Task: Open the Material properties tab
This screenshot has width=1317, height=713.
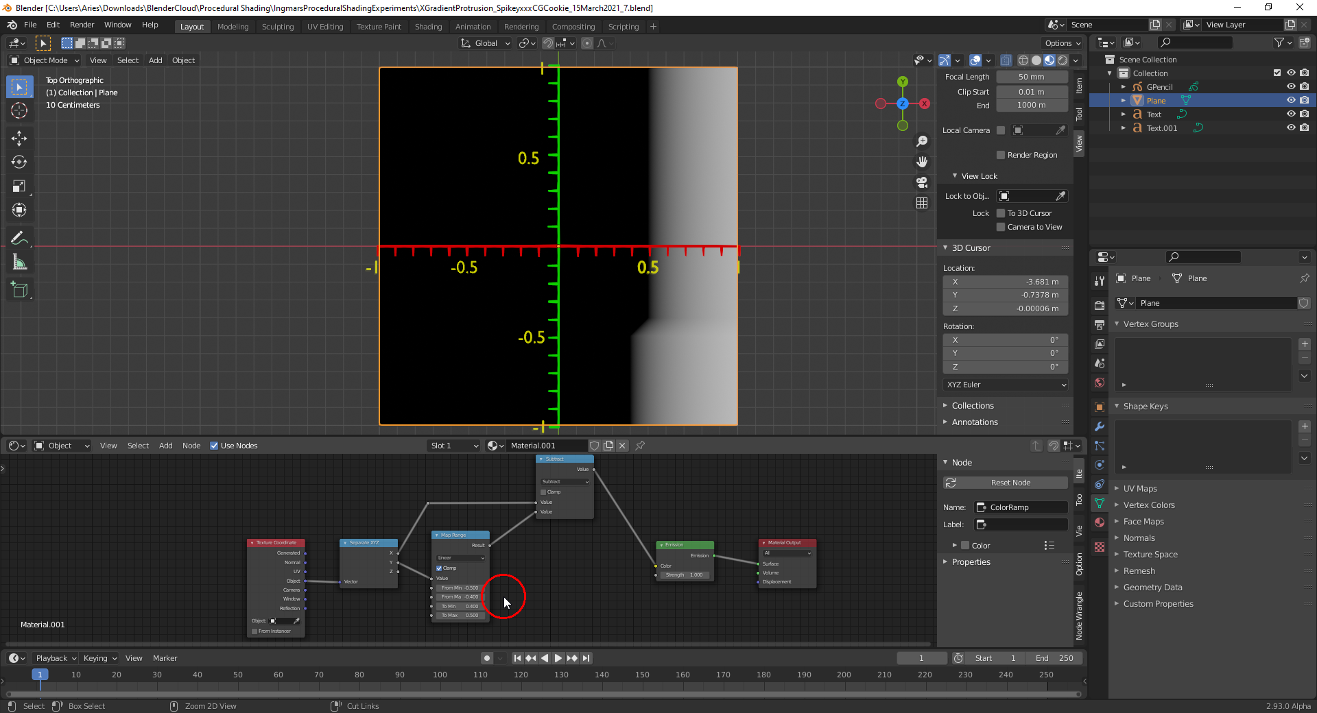Action: [1100, 522]
